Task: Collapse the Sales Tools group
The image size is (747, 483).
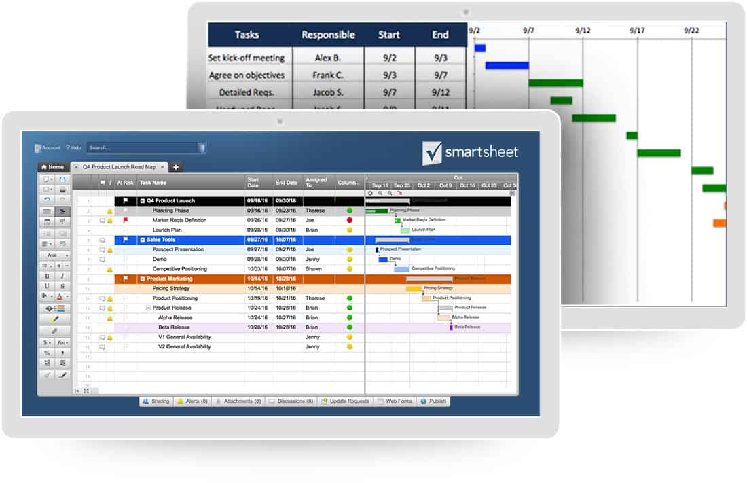Action: pyautogui.click(x=143, y=240)
